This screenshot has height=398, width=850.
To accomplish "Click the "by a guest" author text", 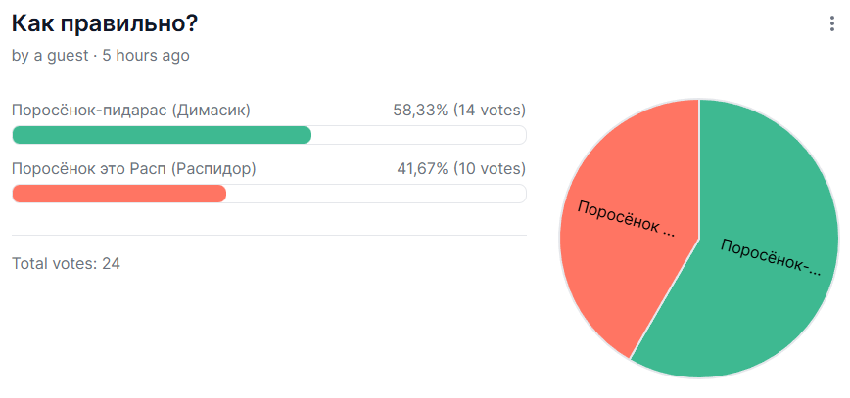I will [x=50, y=56].
